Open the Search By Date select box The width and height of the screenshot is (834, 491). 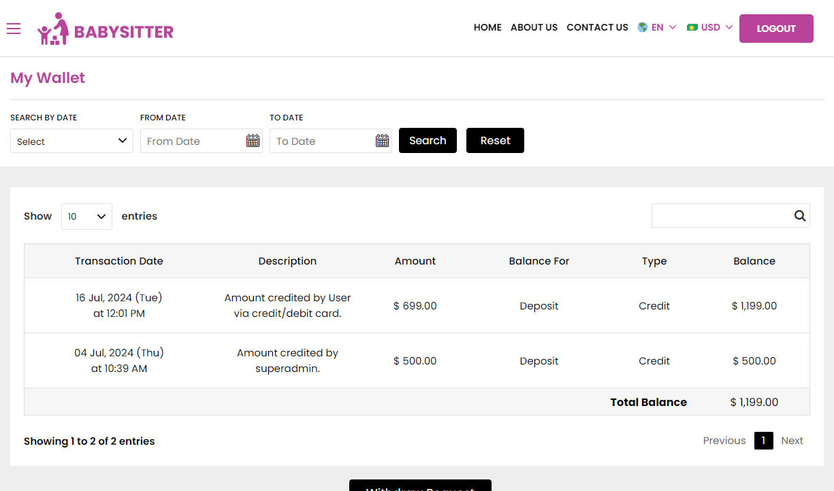click(x=71, y=141)
